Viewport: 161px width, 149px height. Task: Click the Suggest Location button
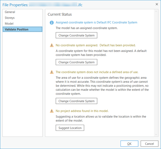click(x=70, y=128)
